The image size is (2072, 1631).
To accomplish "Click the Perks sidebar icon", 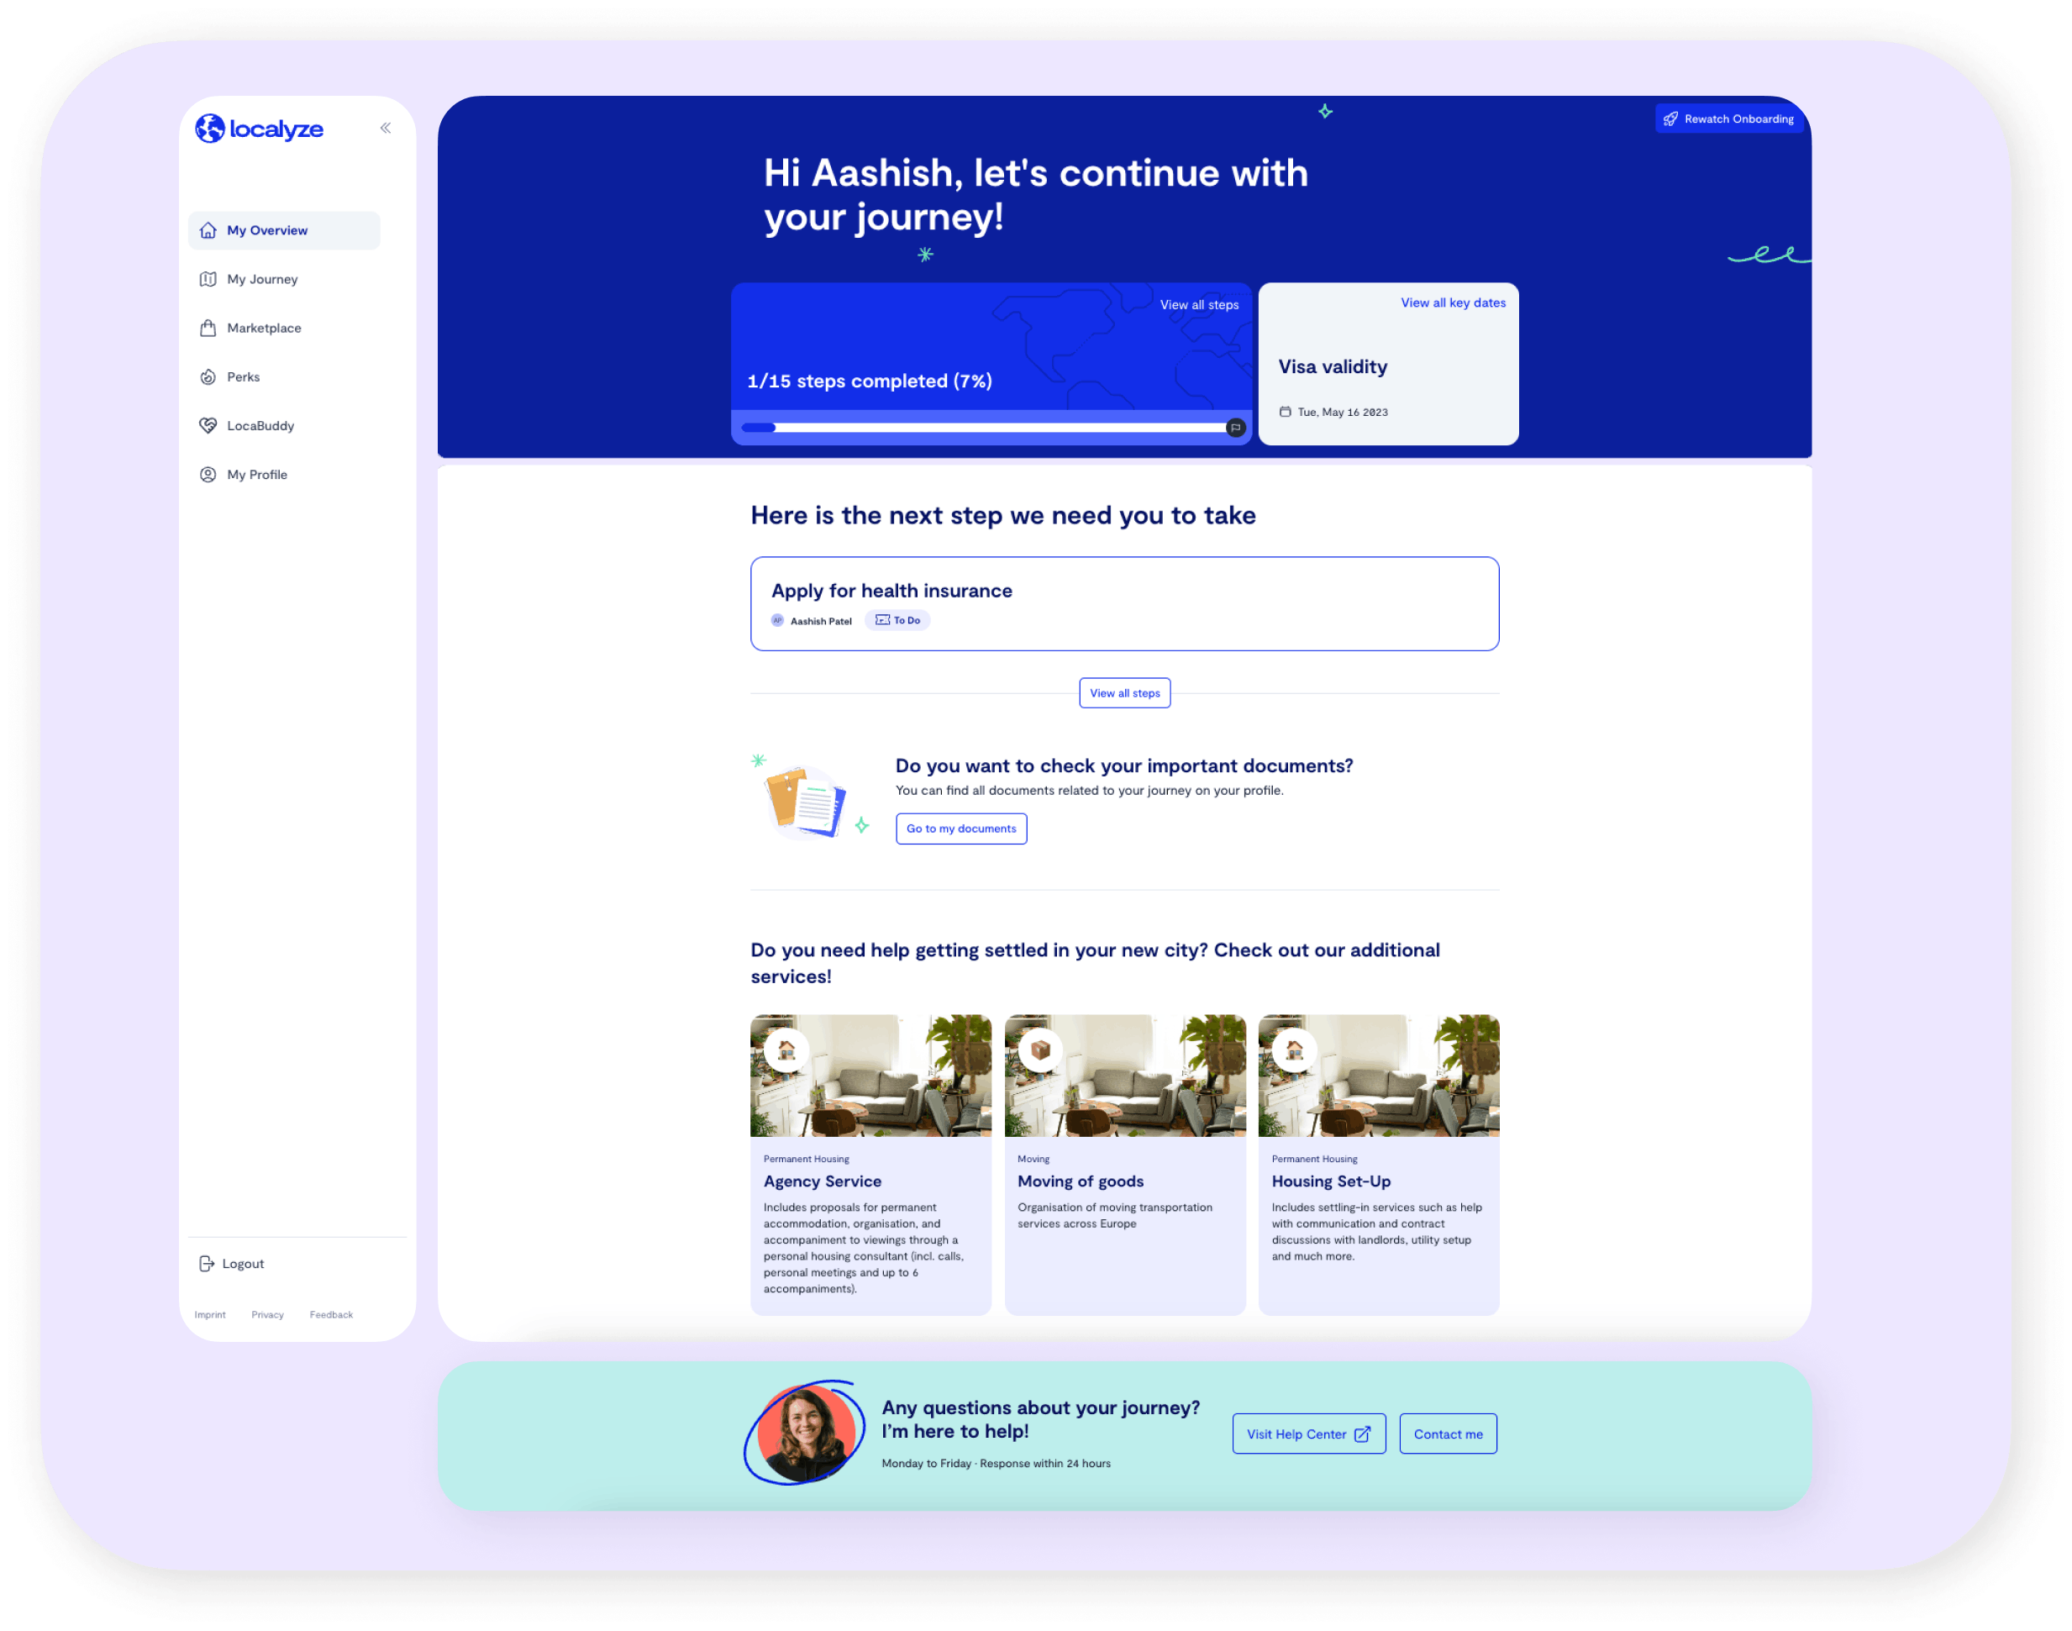I will (208, 377).
